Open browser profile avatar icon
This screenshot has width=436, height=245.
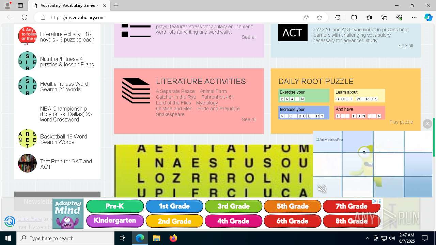pyautogui.click(x=7, y=5)
